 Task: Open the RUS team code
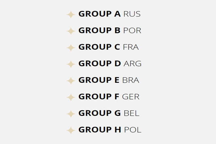(x=132, y=14)
